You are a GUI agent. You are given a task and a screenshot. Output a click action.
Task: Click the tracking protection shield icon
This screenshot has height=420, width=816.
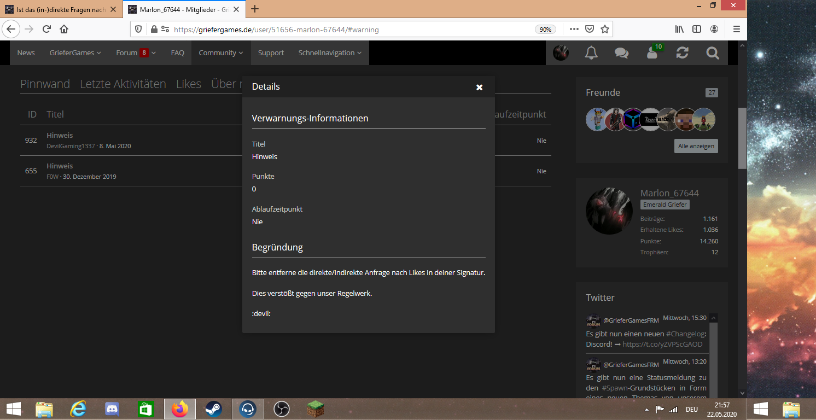pos(138,30)
